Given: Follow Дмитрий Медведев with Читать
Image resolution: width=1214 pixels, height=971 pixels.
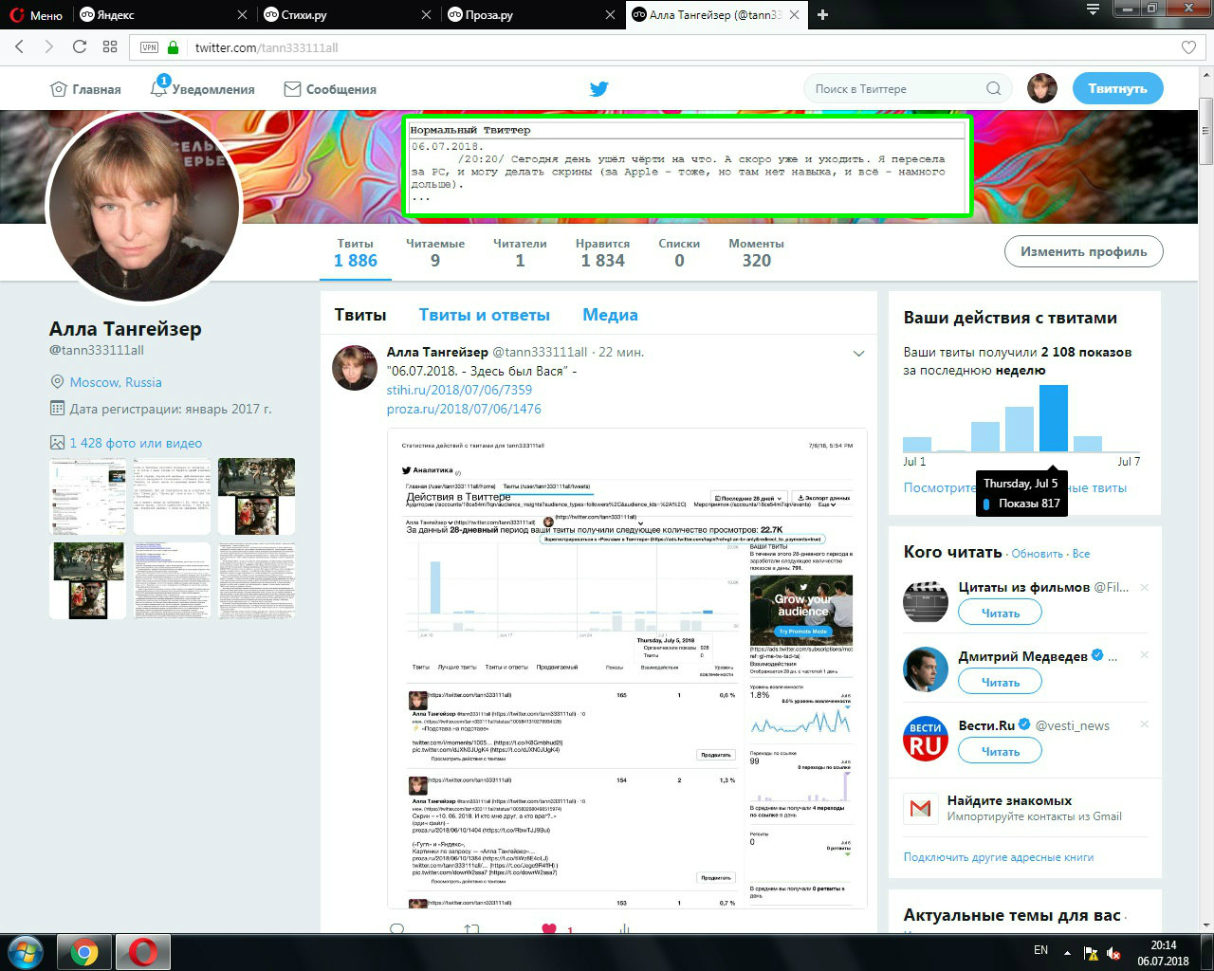Looking at the screenshot, I should pos(1000,682).
